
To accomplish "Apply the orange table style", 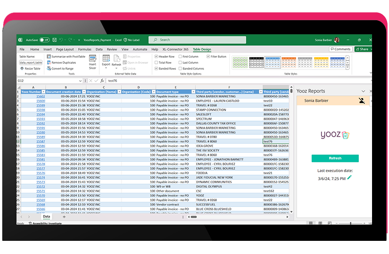I will click(289, 62).
